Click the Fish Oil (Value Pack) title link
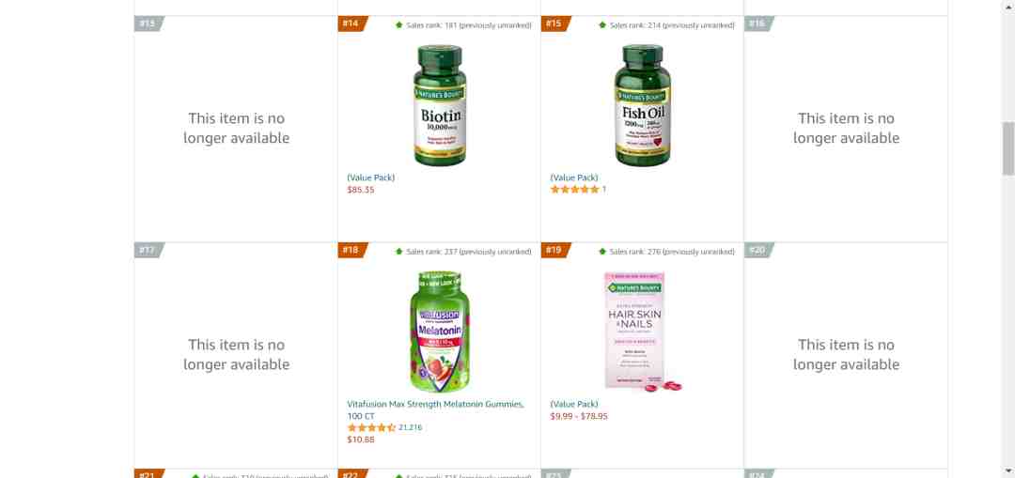 coord(574,177)
